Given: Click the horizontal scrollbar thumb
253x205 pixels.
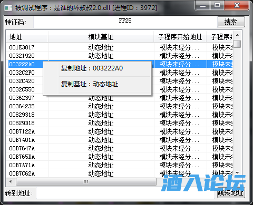Looking at the screenshot, I should [86, 181].
